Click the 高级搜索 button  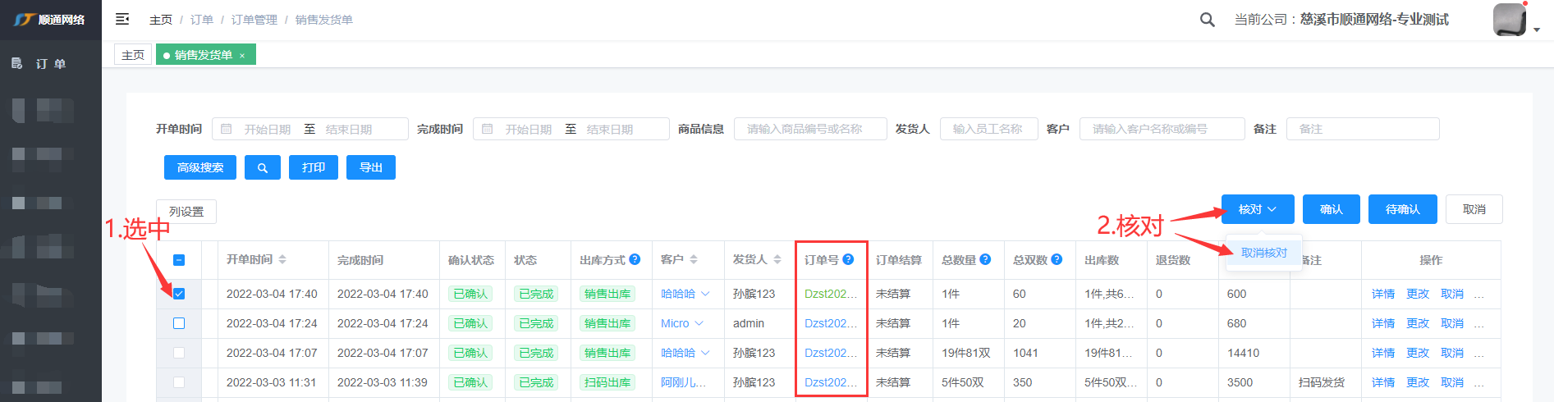tap(200, 167)
